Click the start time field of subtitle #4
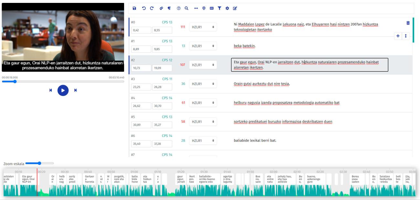This screenshot has width=420, height=200. [x=141, y=106]
